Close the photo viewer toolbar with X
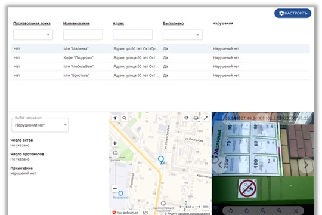This screenshot has width=322, height=215. (296, 211)
